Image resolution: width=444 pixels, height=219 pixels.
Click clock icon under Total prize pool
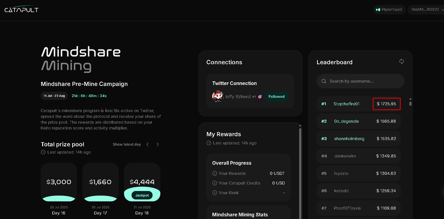(43, 152)
